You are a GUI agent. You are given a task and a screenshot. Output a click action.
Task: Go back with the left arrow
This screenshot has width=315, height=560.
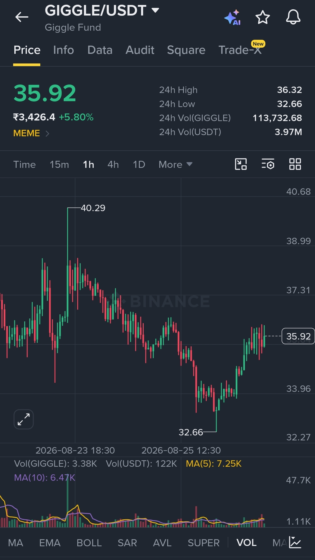22,17
